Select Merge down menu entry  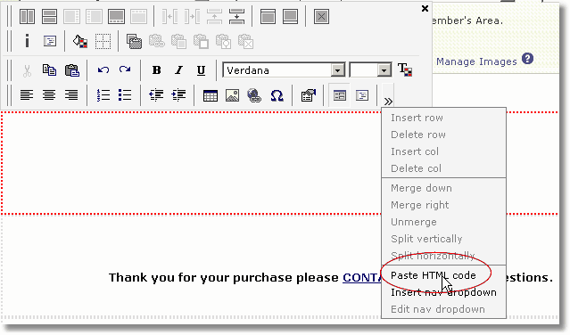(421, 188)
